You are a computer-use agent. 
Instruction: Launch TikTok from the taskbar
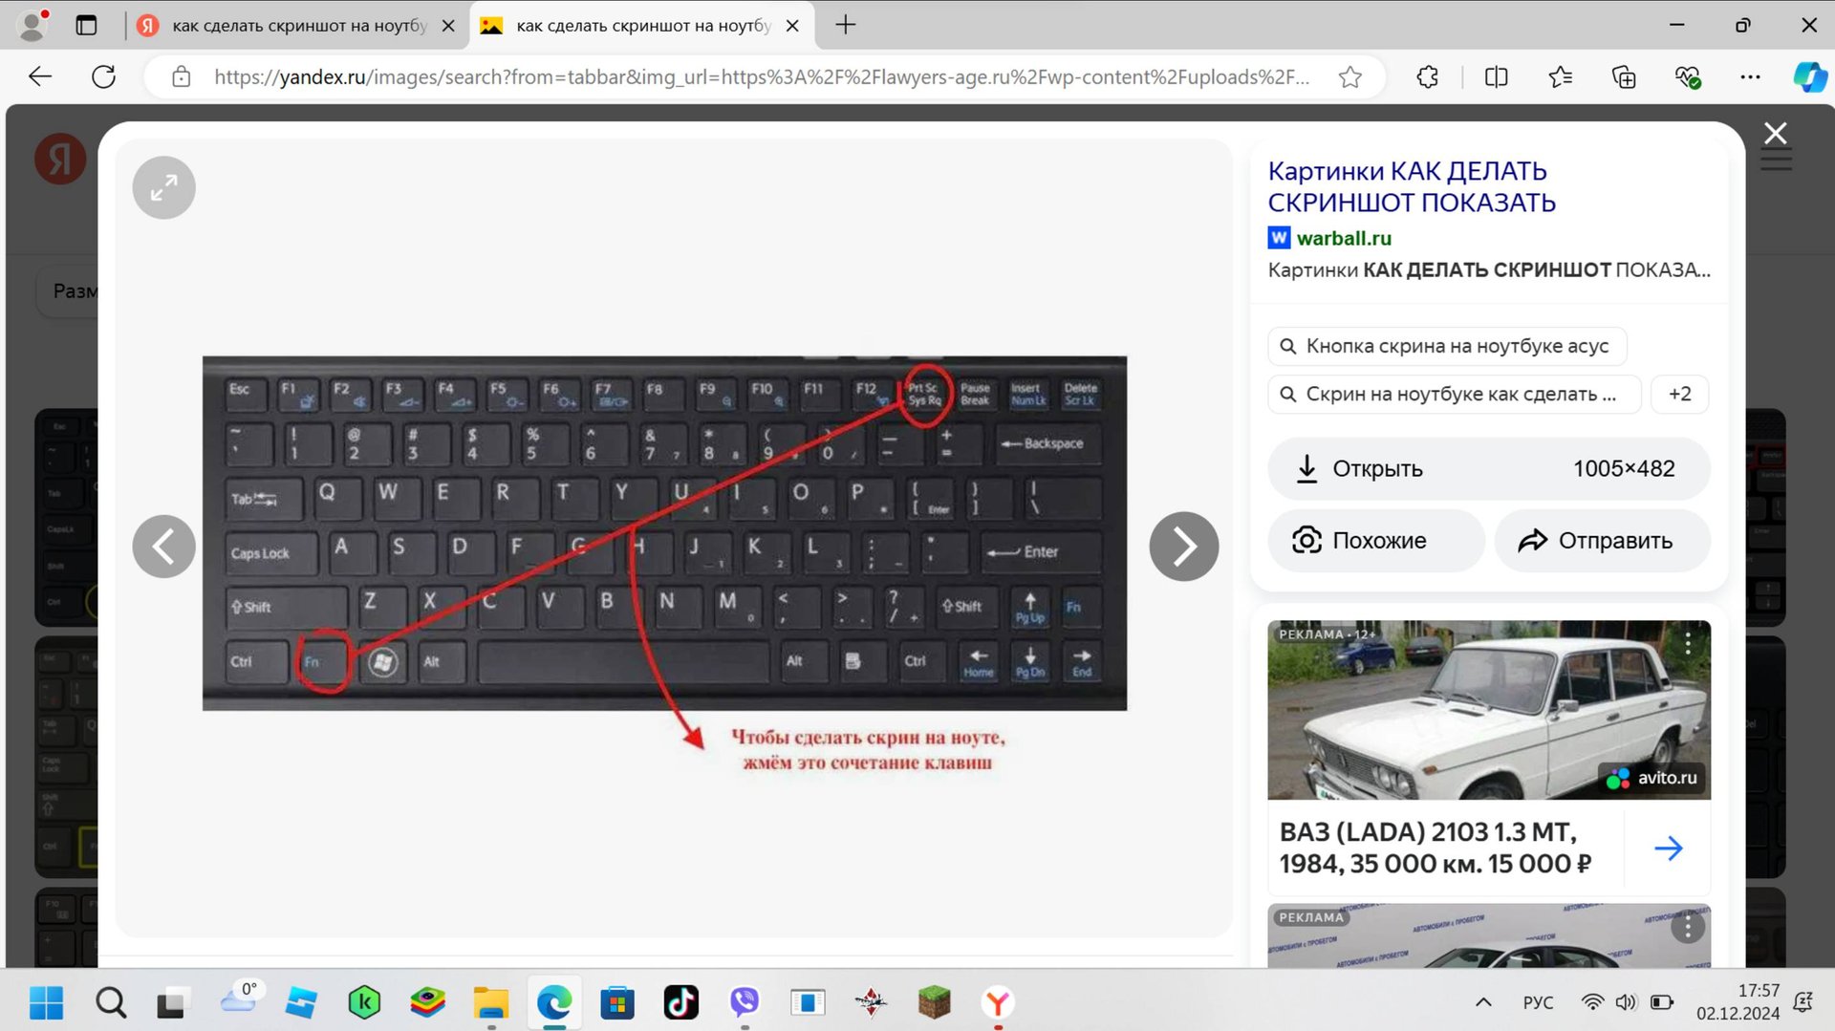click(680, 1002)
